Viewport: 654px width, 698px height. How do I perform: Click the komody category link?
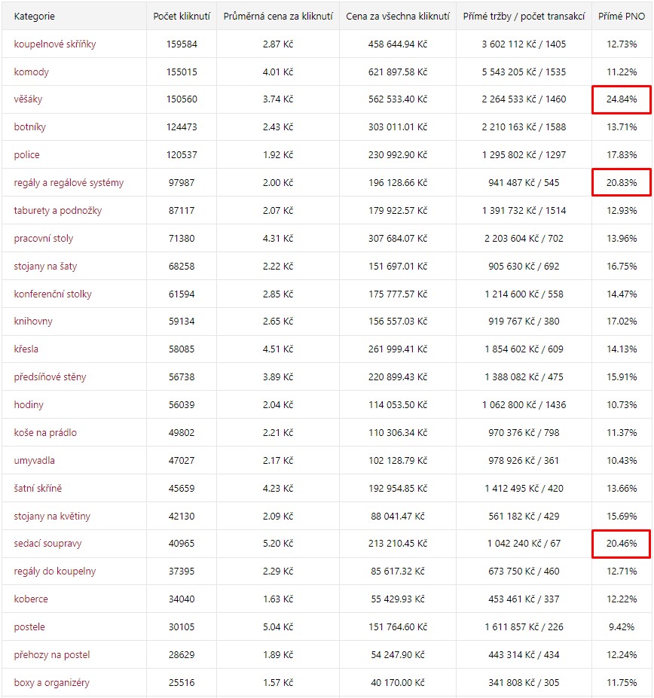pos(32,72)
